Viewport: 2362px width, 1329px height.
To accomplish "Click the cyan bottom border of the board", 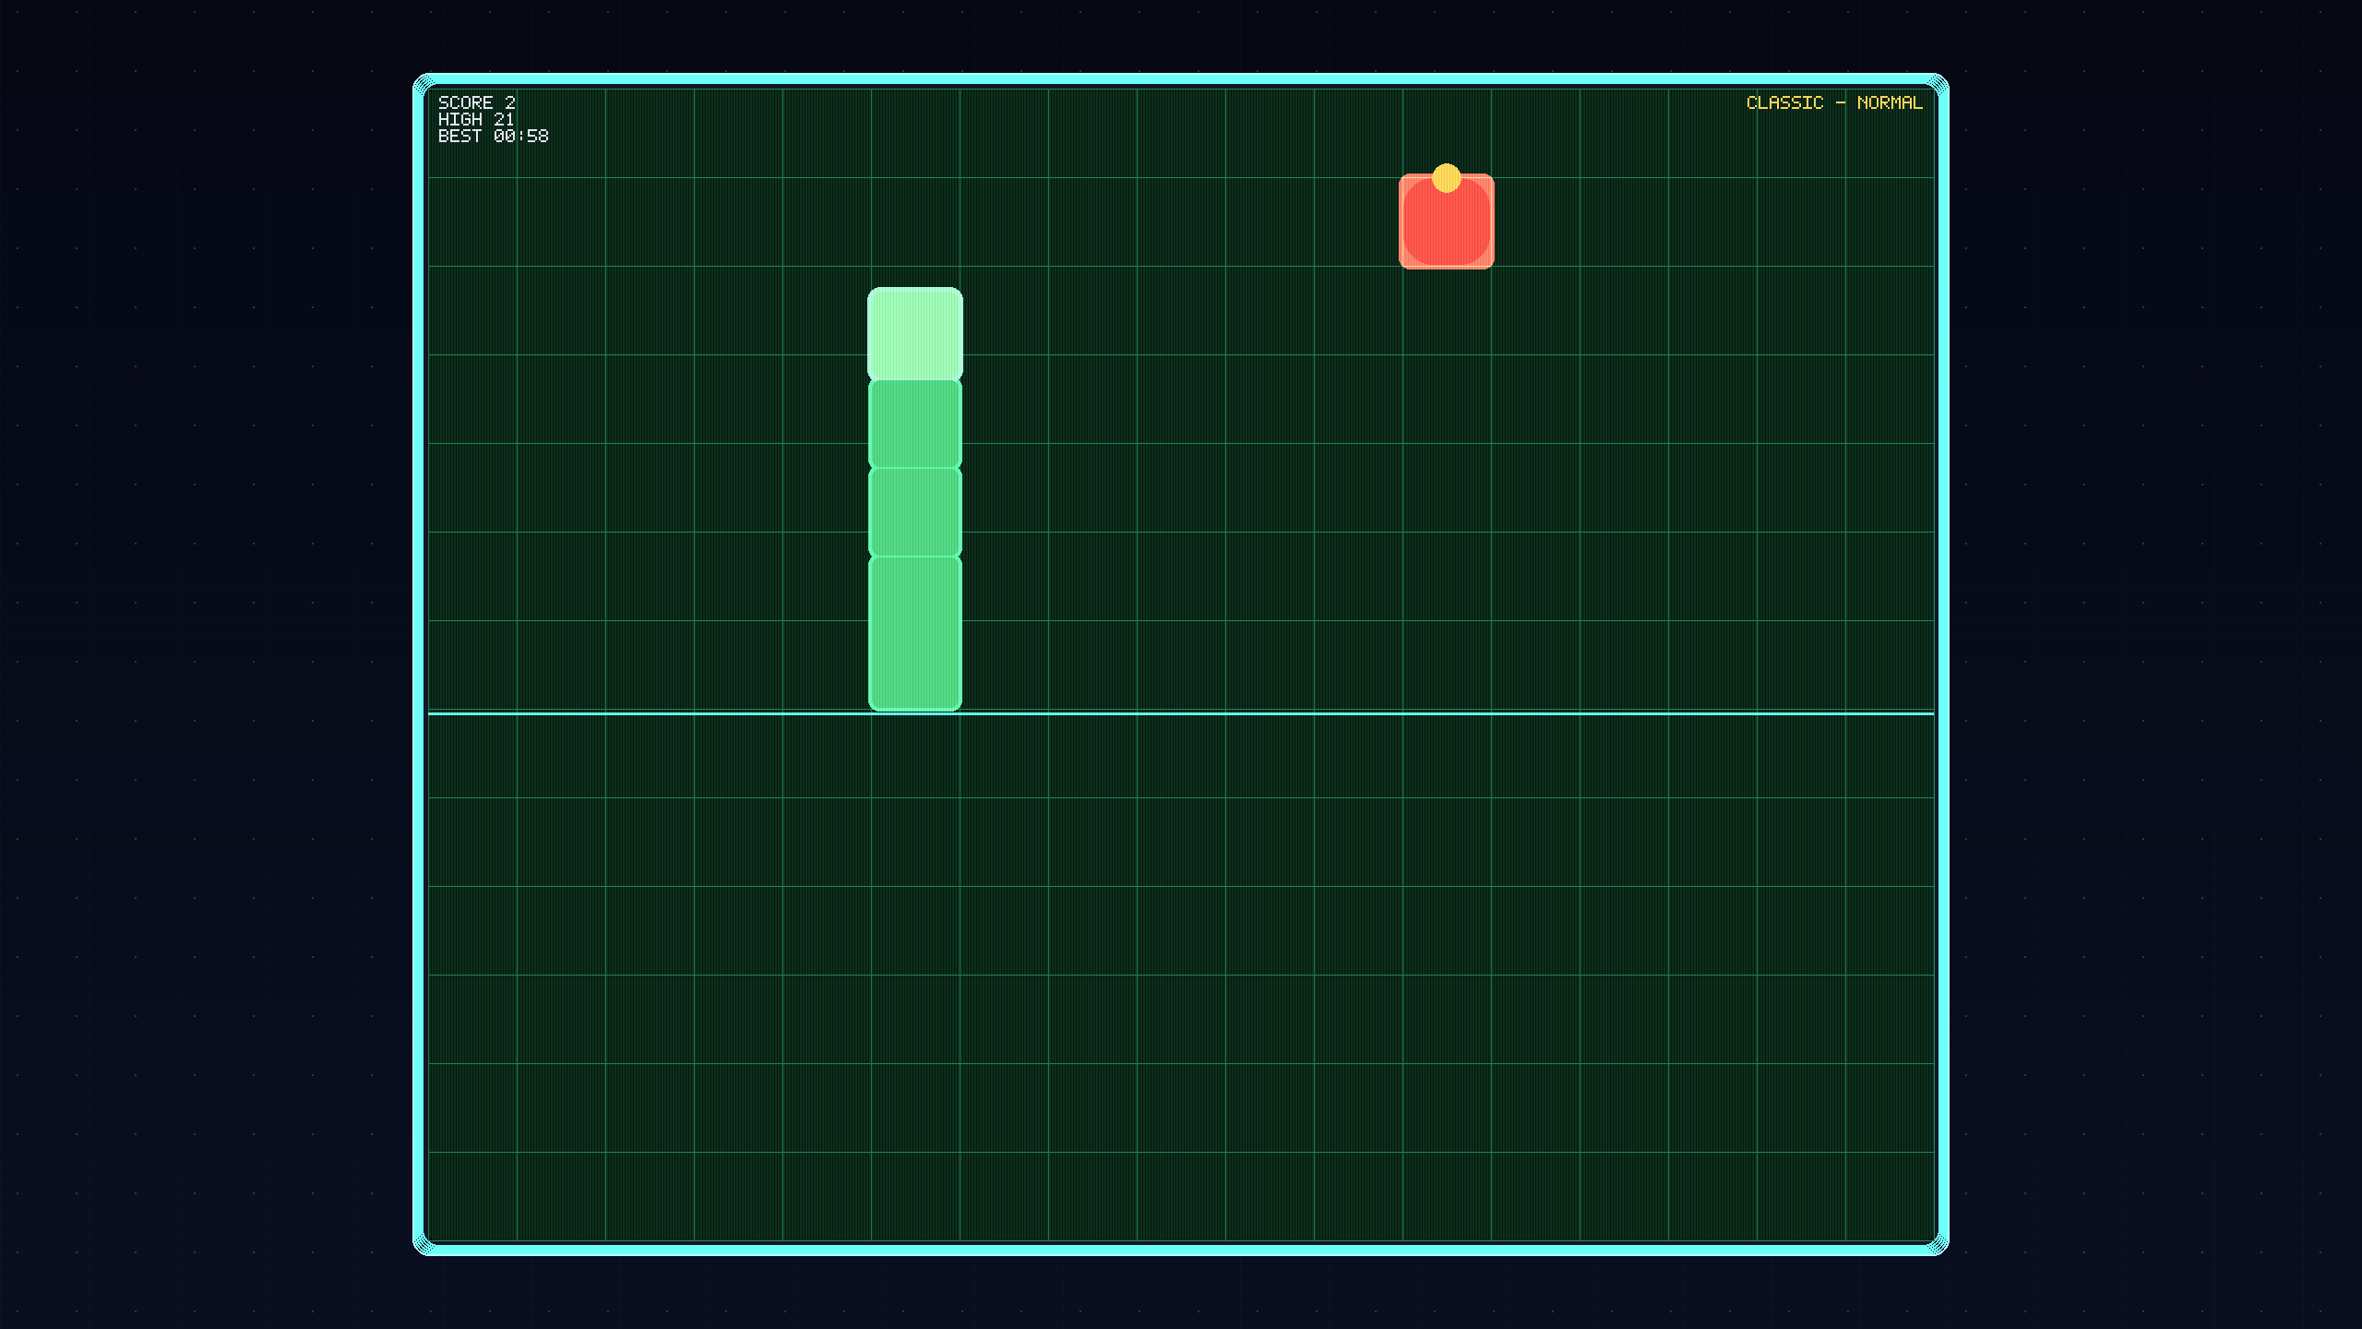I will (x=1181, y=1250).
